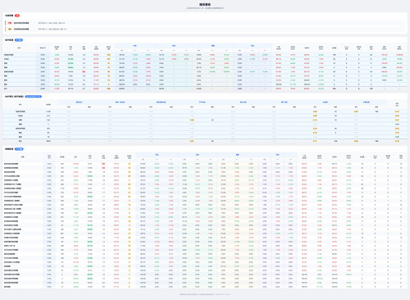Click the red count badge beside first section title
Screen dimensions: 410x300
click(x=17, y=16)
